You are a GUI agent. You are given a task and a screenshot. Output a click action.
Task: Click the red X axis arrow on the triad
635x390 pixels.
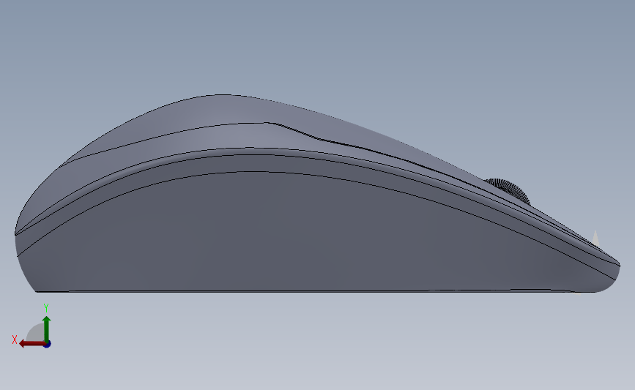point(32,344)
